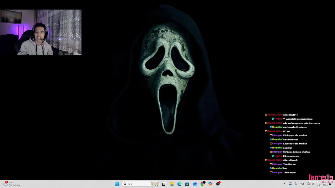Screen dimensions: 335x188
Task: Click chat message 'ama kullanıcan'
Action: (x=291, y=140)
